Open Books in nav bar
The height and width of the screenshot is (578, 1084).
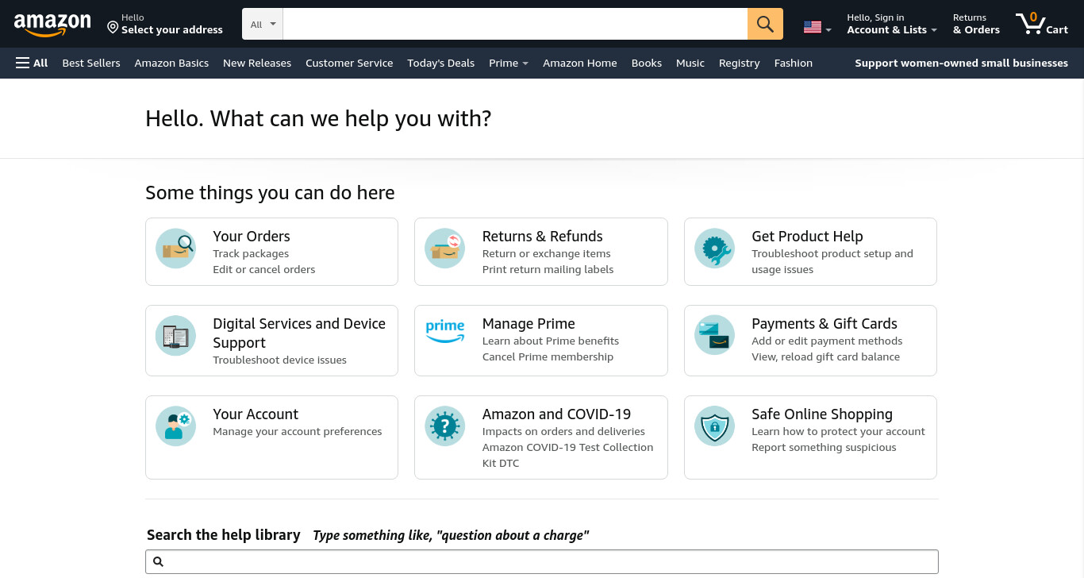647,63
